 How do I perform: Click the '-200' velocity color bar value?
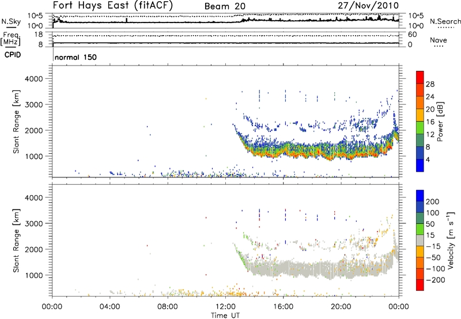[435, 280]
